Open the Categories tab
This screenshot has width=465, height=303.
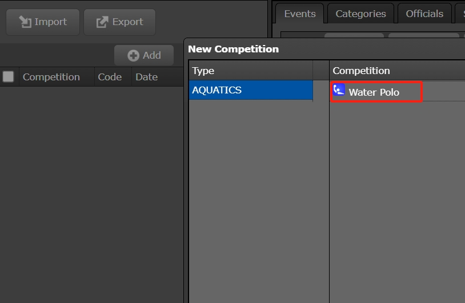(x=360, y=14)
